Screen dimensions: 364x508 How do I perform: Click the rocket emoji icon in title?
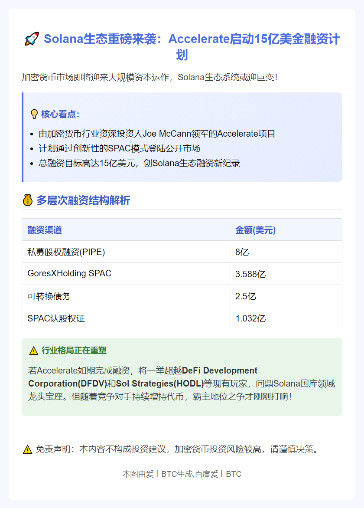(32, 39)
